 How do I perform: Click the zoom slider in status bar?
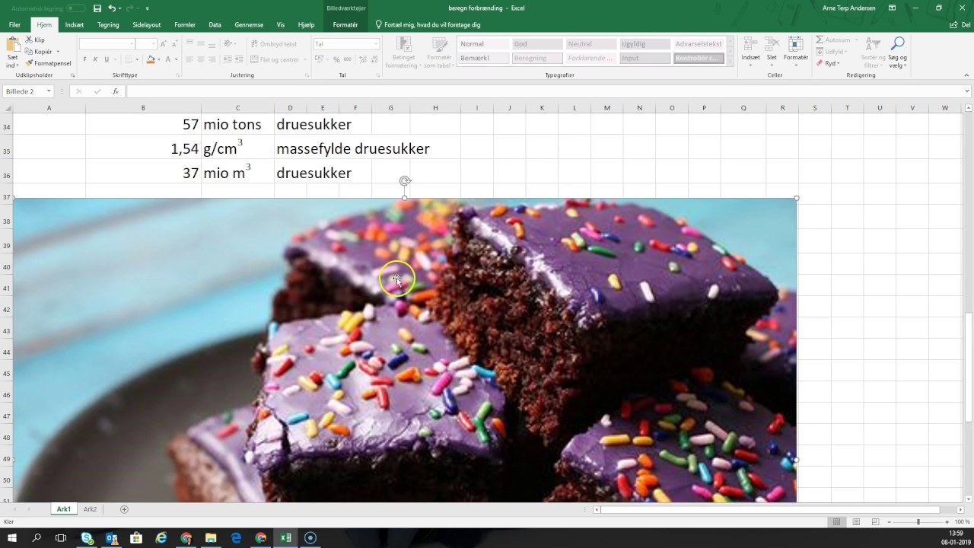click(918, 521)
